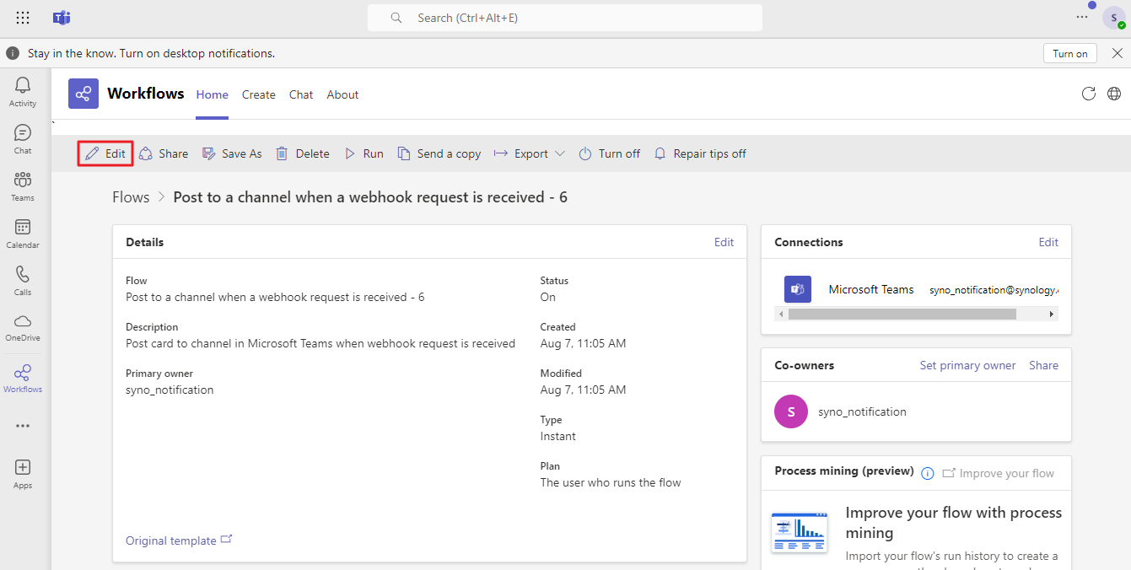Open the globe icon in Workflows header
The height and width of the screenshot is (570, 1131).
[1114, 94]
